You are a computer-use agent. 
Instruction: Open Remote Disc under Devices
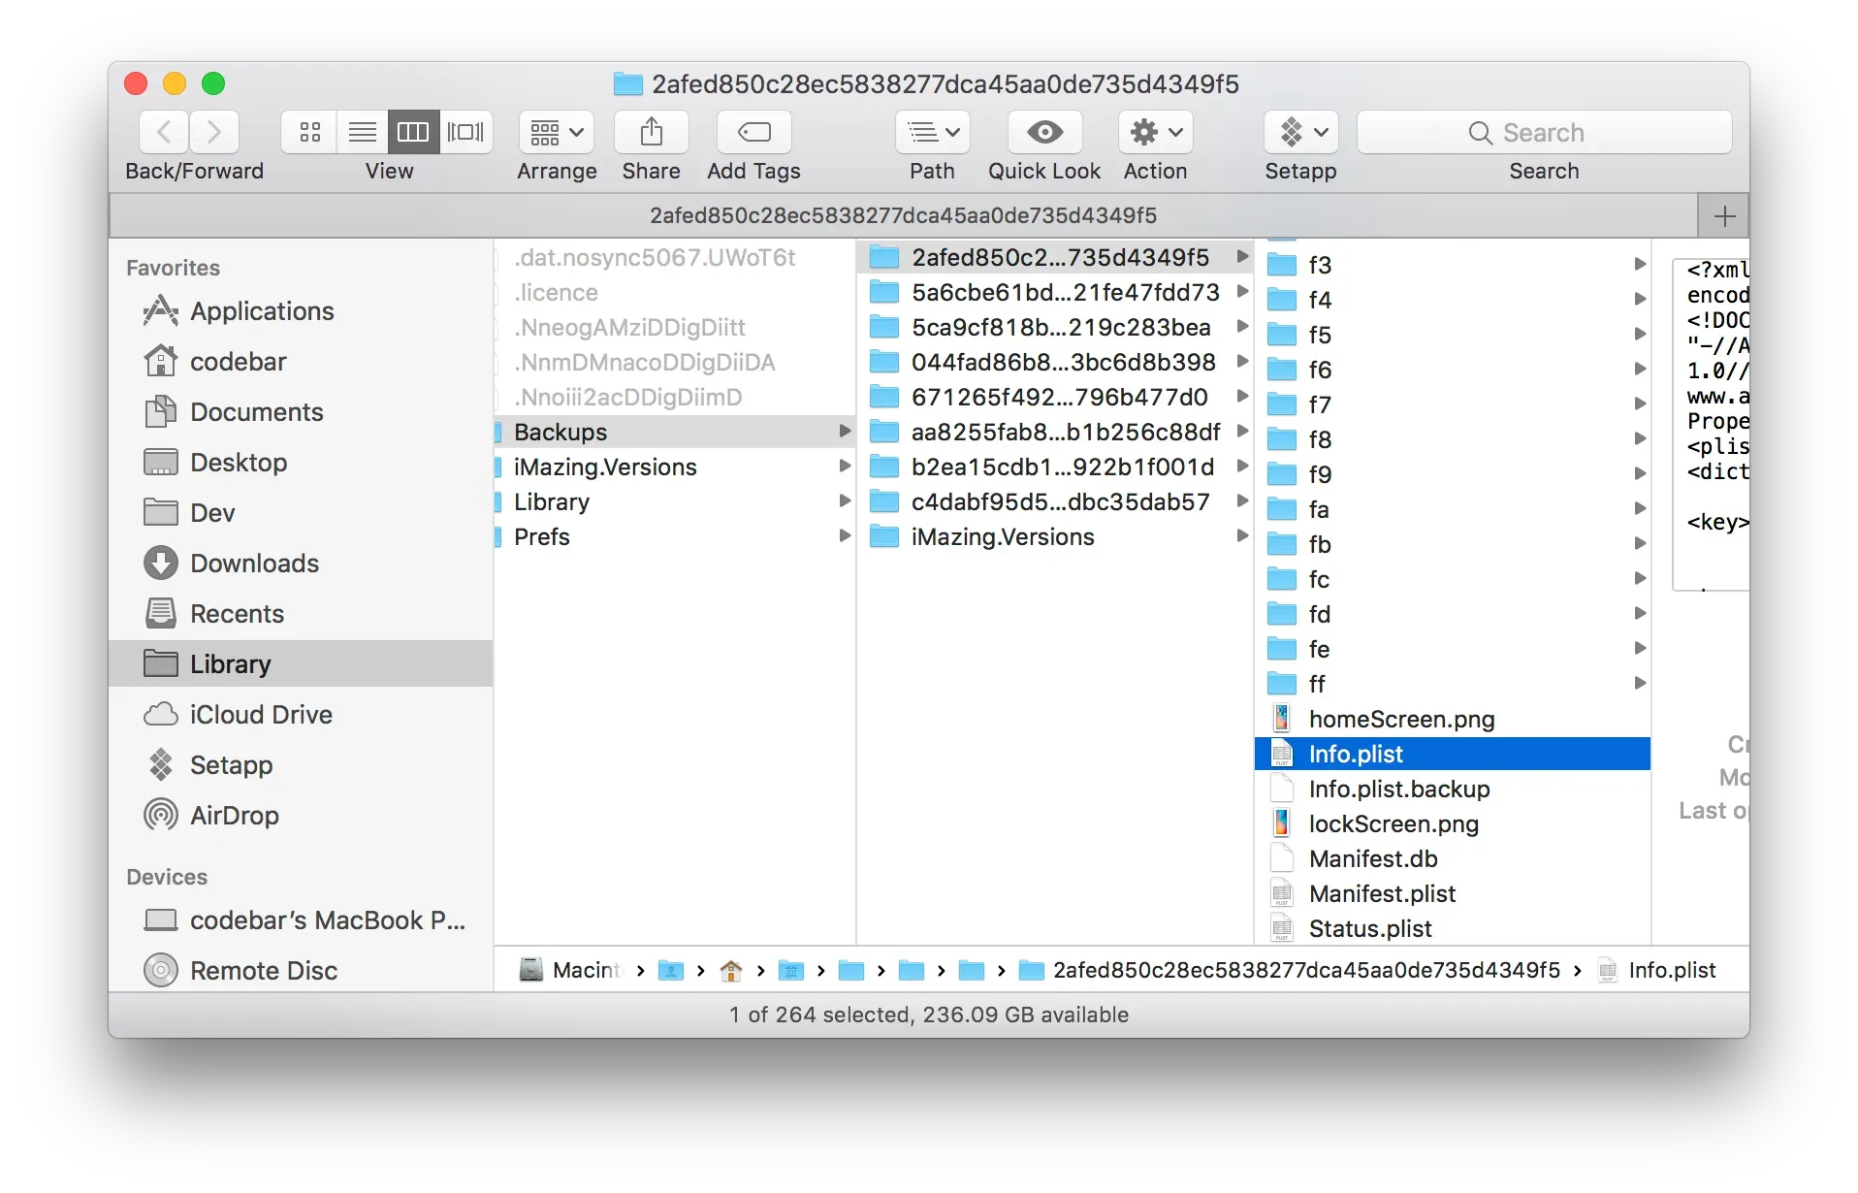(264, 970)
